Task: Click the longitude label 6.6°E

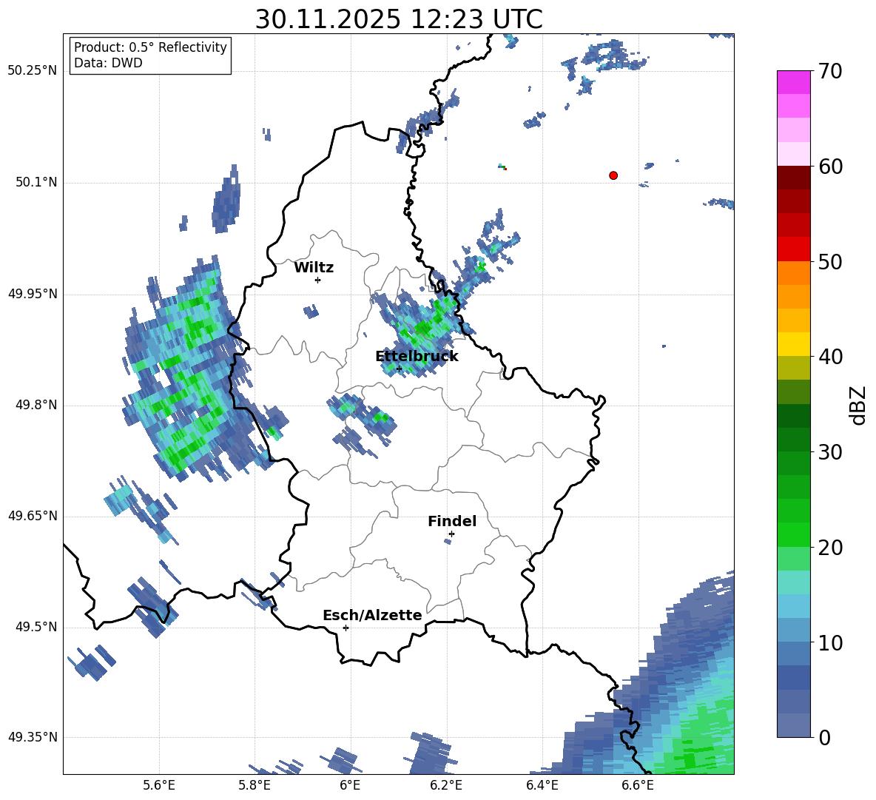Action: (638, 785)
